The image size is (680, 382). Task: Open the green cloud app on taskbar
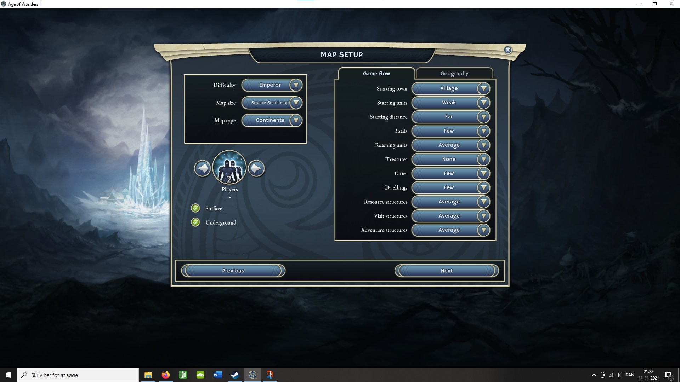pos(200,375)
